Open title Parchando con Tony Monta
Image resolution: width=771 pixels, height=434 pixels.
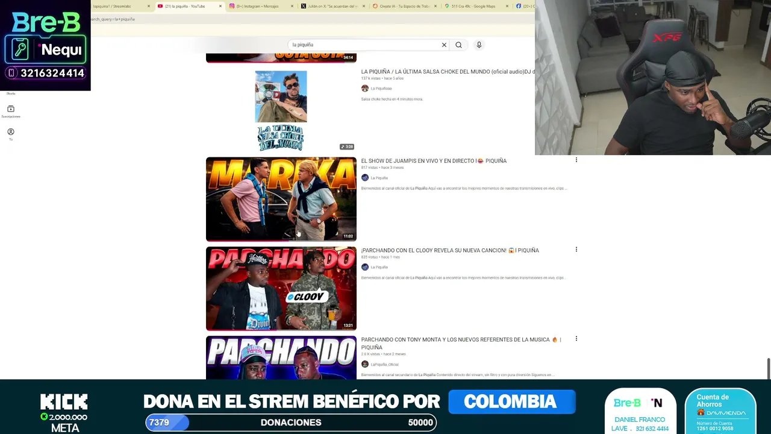(x=461, y=343)
